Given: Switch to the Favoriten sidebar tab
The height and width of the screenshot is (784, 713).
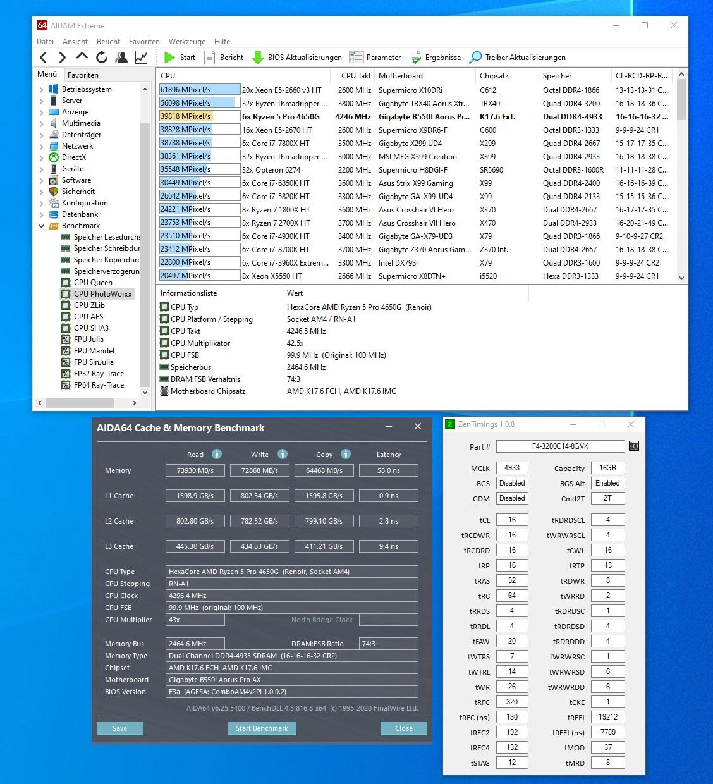Looking at the screenshot, I should click(x=83, y=75).
